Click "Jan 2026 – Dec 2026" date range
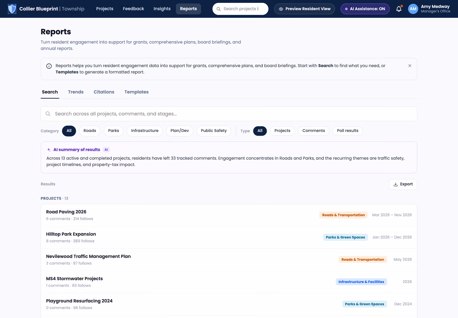 [392, 237]
